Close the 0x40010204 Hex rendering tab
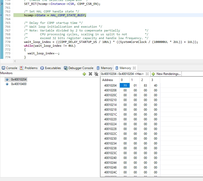This screenshot has height=181, width=203. pyautogui.click(x=147, y=74)
